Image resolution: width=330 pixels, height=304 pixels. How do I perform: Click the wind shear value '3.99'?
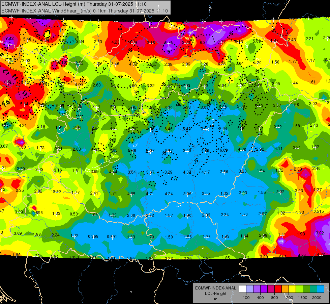(x=94, y=172)
